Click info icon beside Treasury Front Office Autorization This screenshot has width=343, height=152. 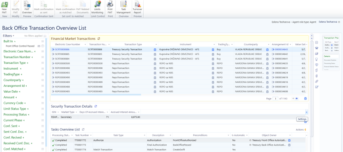point(289,140)
